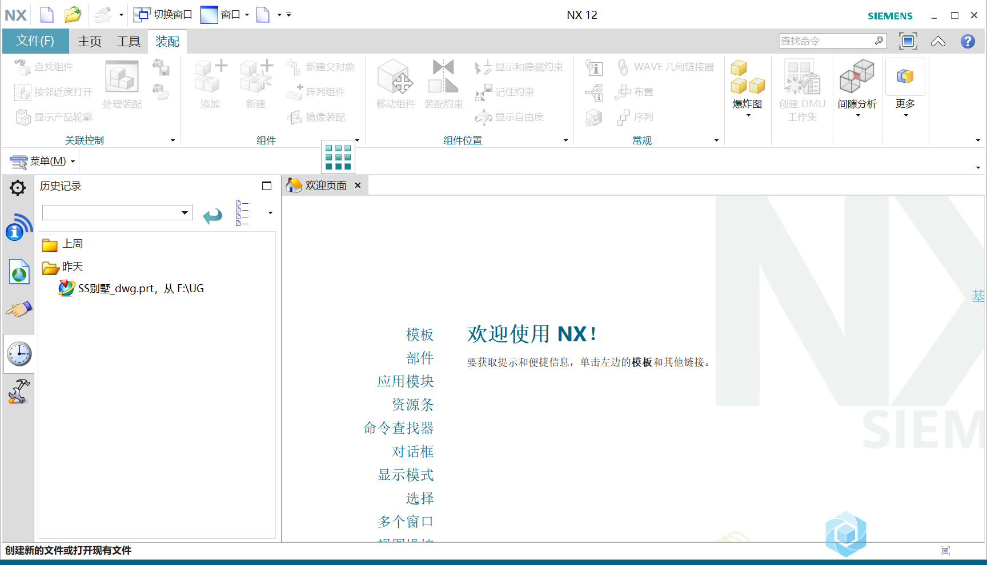
Task: Open the File (文件) menu
Action: (x=35, y=41)
